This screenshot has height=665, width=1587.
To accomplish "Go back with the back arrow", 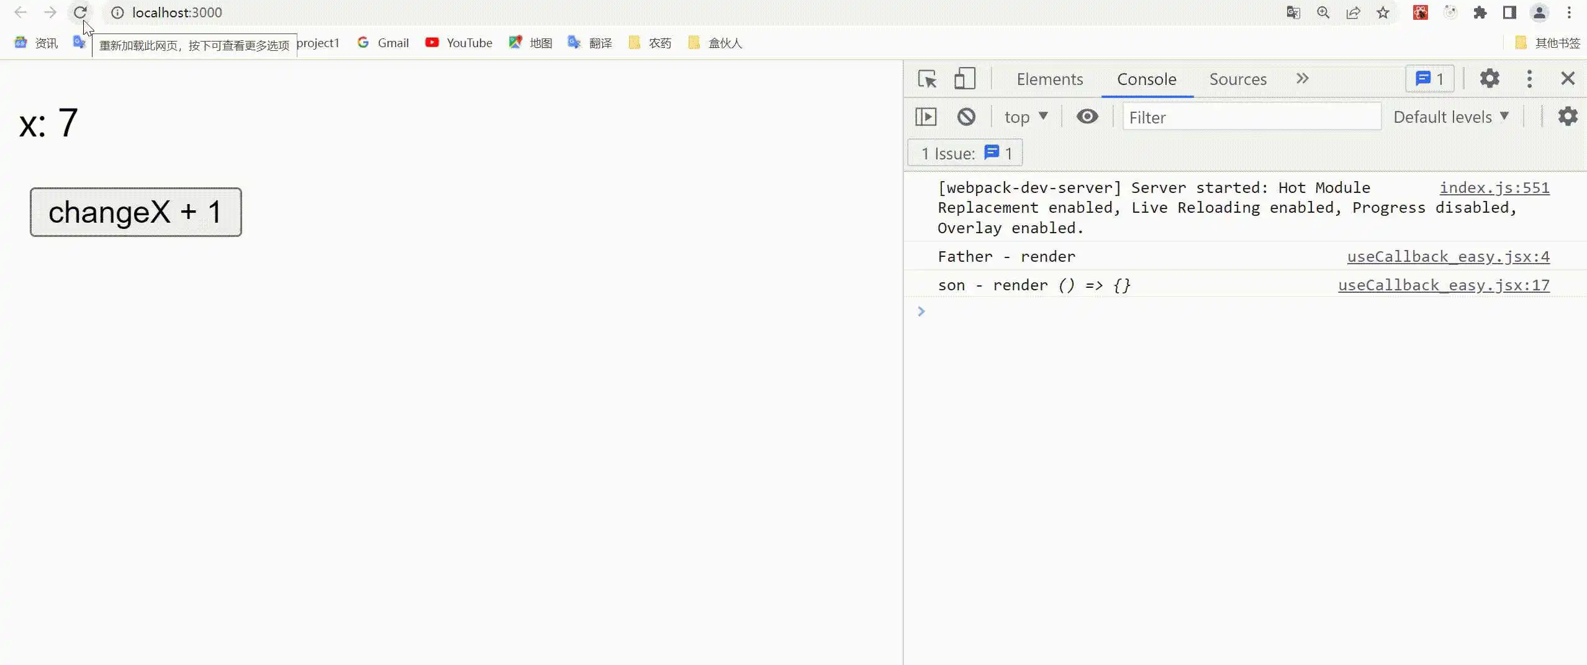I will pyautogui.click(x=20, y=12).
